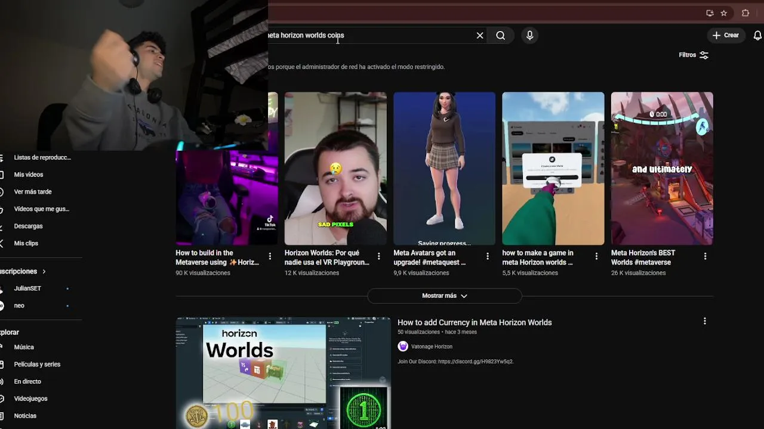Open title how to make a game in meta Horizon worlds
764x429 pixels.
[538, 257]
